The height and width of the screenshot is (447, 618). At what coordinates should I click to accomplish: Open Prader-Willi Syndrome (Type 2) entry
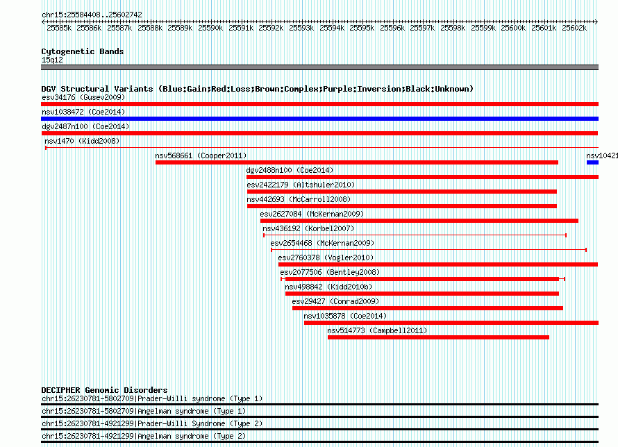152,424
